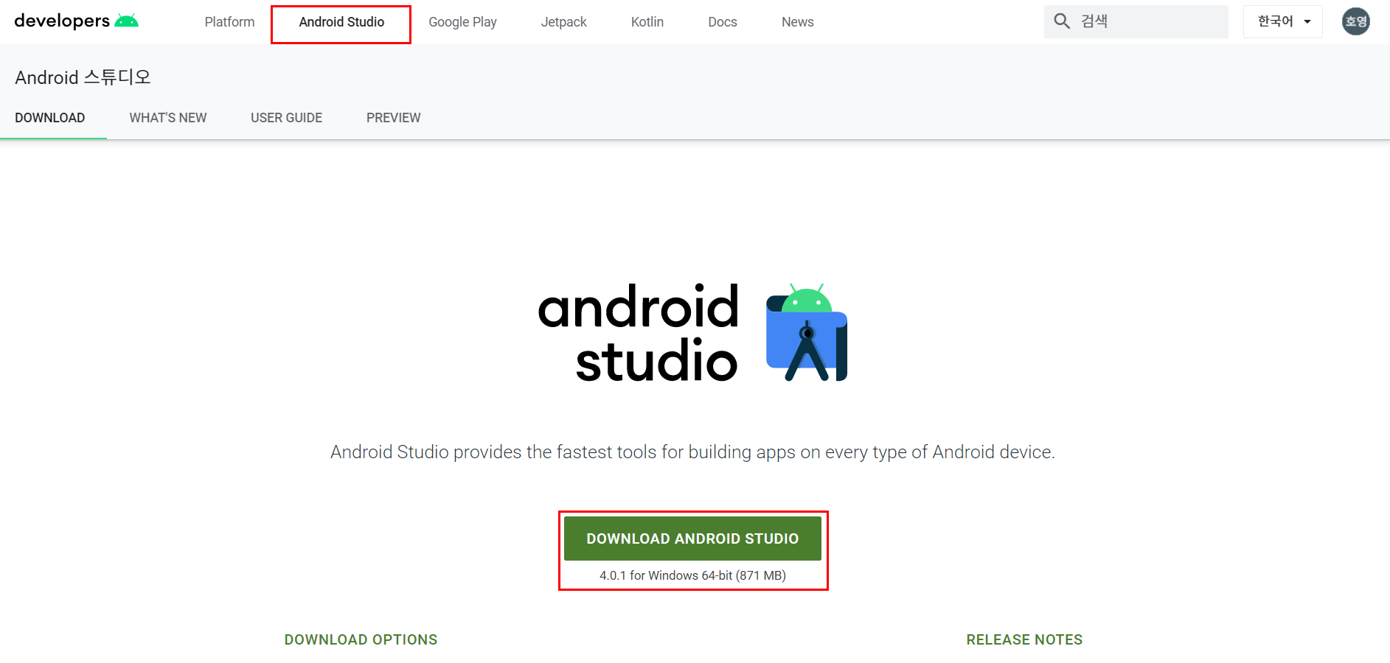Follow the DOWNLOAD OPTIONS link

tap(361, 639)
